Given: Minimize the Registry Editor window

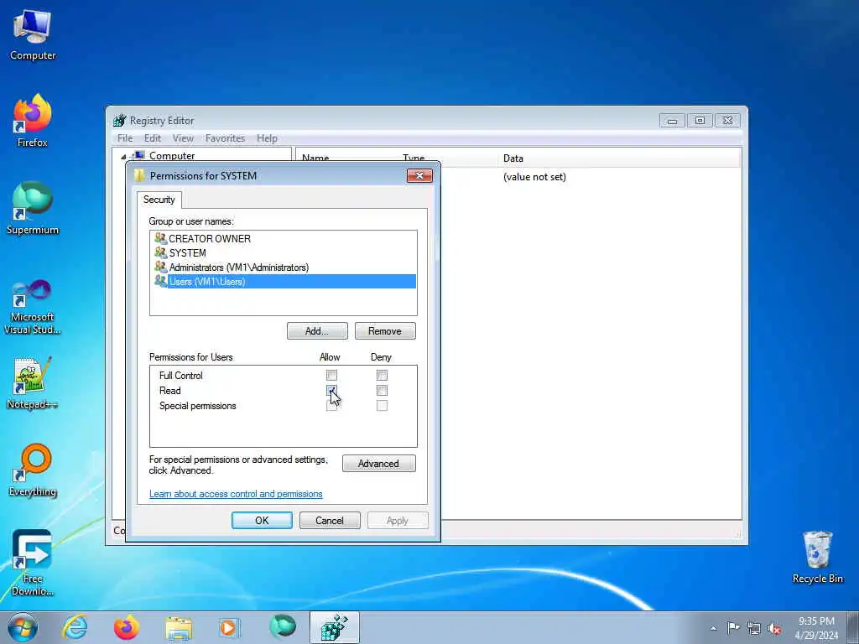Looking at the screenshot, I should coord(672,121).
